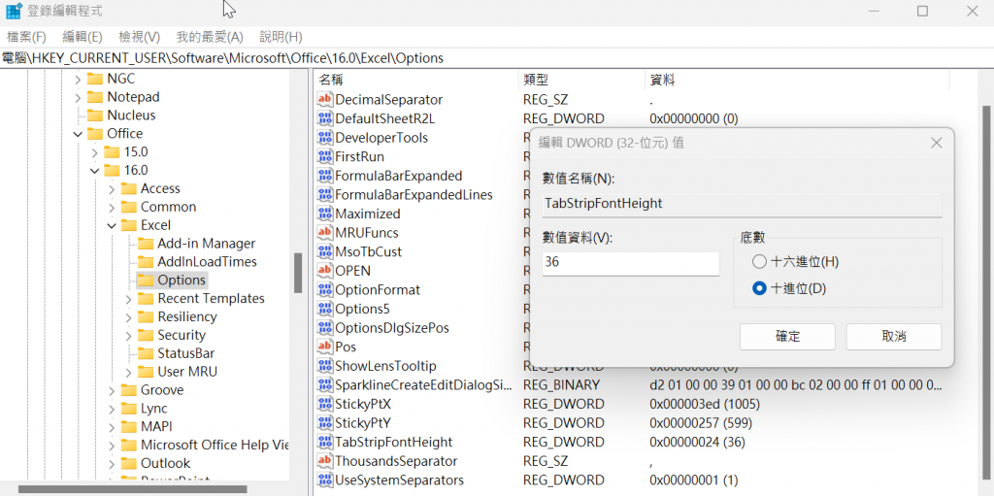Click the MRUFuncs string icon
994x496 pixels.
pyautogui.click(x=324, y=233)
